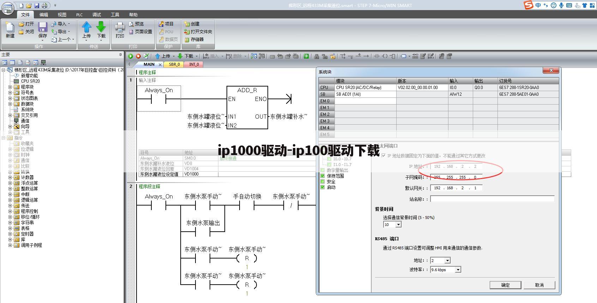
Task: Open 导出 dropdown arrow in ribbon
Action: [x=69, y=32]
